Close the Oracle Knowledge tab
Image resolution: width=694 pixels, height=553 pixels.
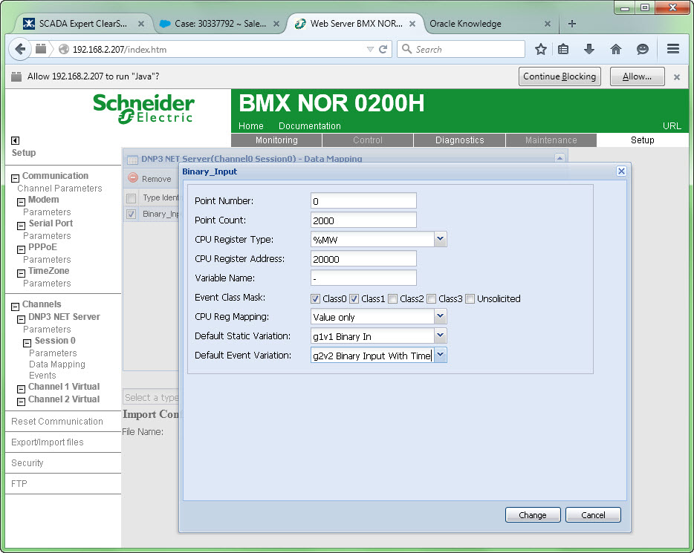[548, 24]
